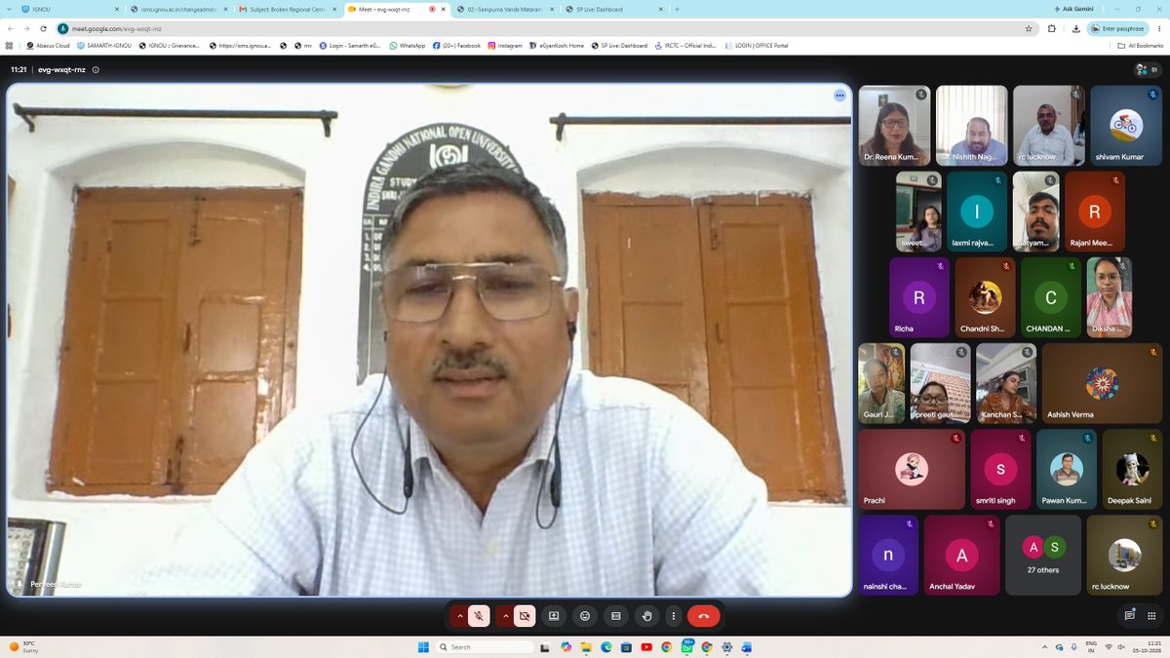Bookmark this page star icon

[1029, 28]
